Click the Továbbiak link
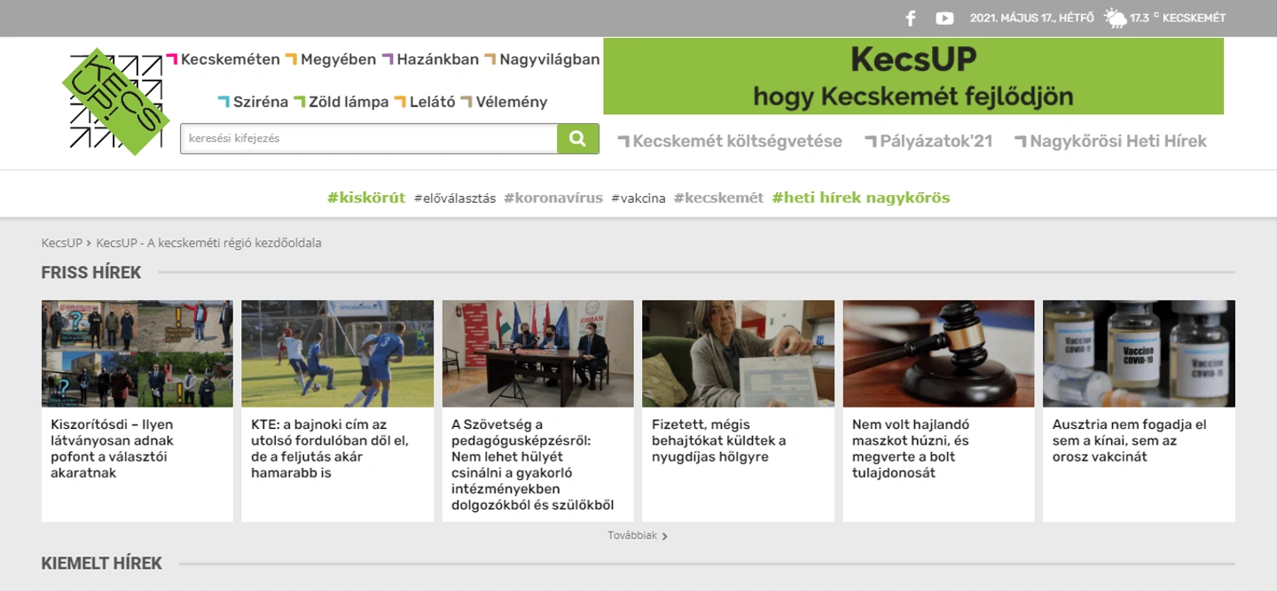Screen dimensions: 1277x591 (632, 536)
